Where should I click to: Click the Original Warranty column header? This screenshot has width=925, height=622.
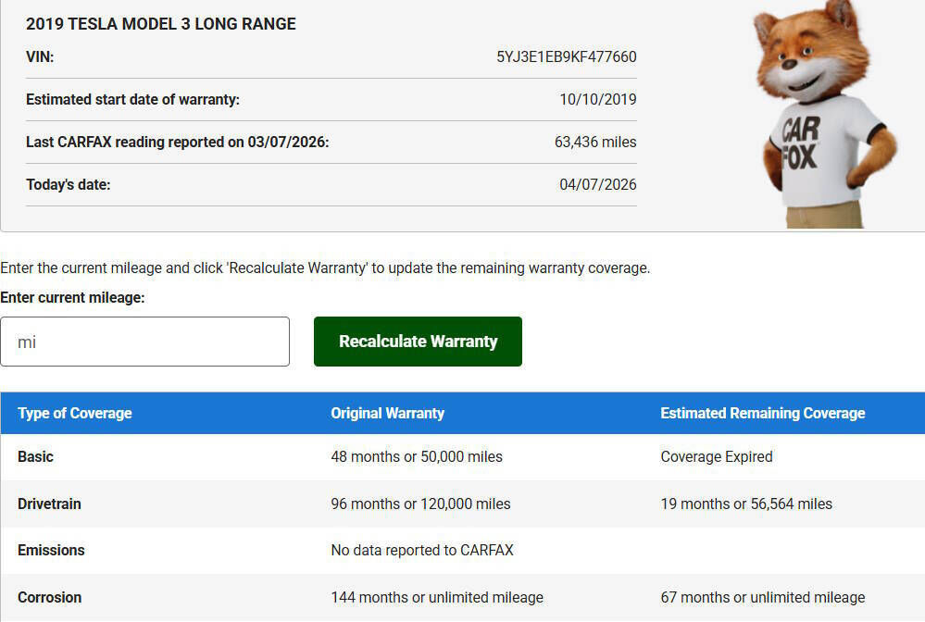tap(387, 413)
